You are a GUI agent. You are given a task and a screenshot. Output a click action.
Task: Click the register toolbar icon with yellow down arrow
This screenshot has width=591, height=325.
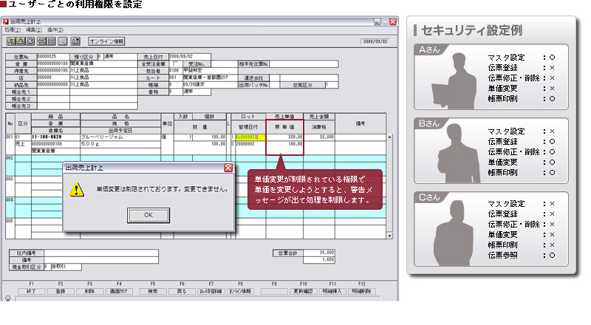coord(21,41)
